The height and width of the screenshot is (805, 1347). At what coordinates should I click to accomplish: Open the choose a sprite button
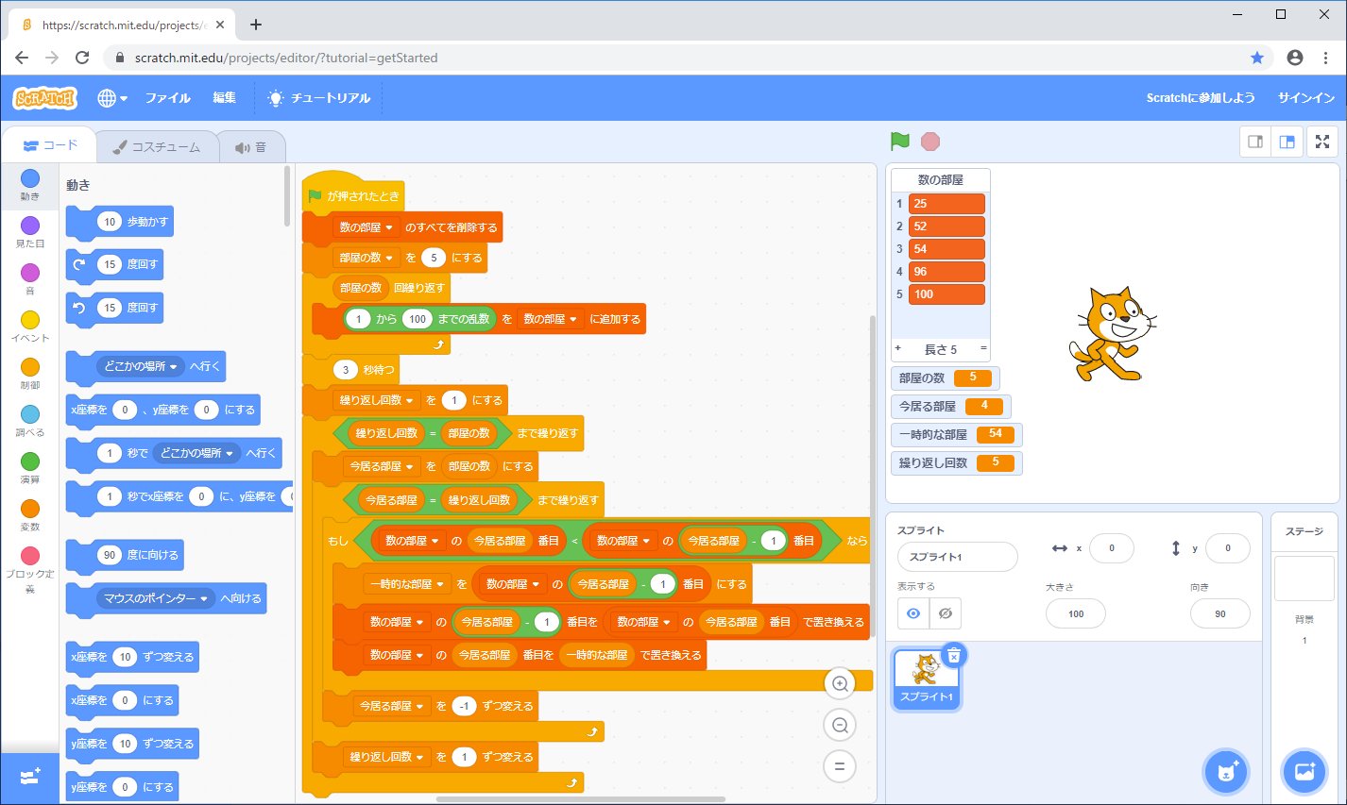click(1226, 772)
